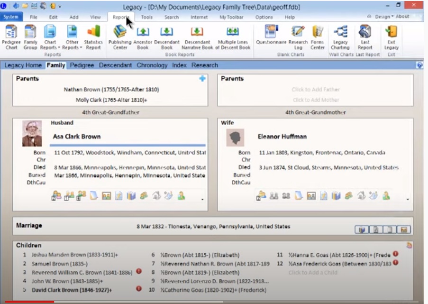
Task: Seek using the red video progress bar
Action: point(29,302)
